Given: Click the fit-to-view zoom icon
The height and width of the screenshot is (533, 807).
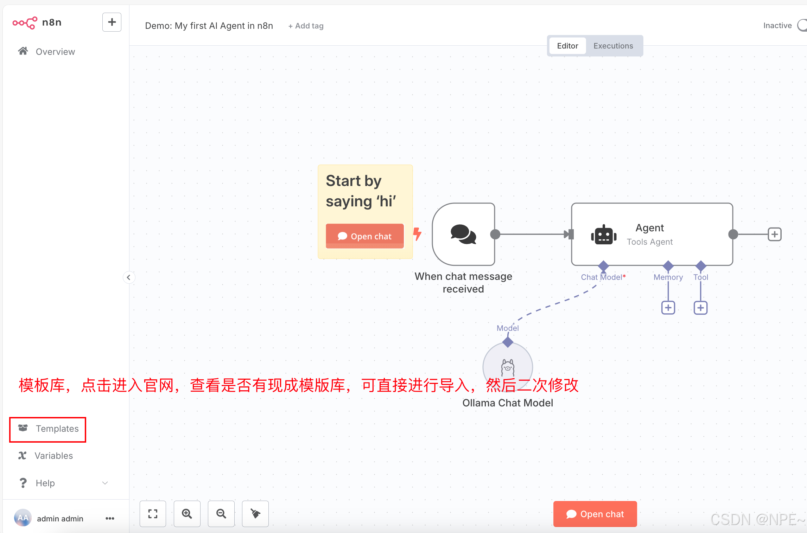Looking at the screenshot, I should pos(153,514).
